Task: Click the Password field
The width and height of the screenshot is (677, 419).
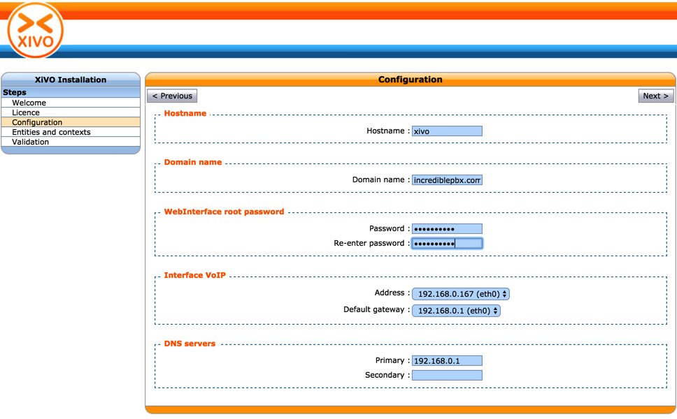Action: tap(447, 229)
